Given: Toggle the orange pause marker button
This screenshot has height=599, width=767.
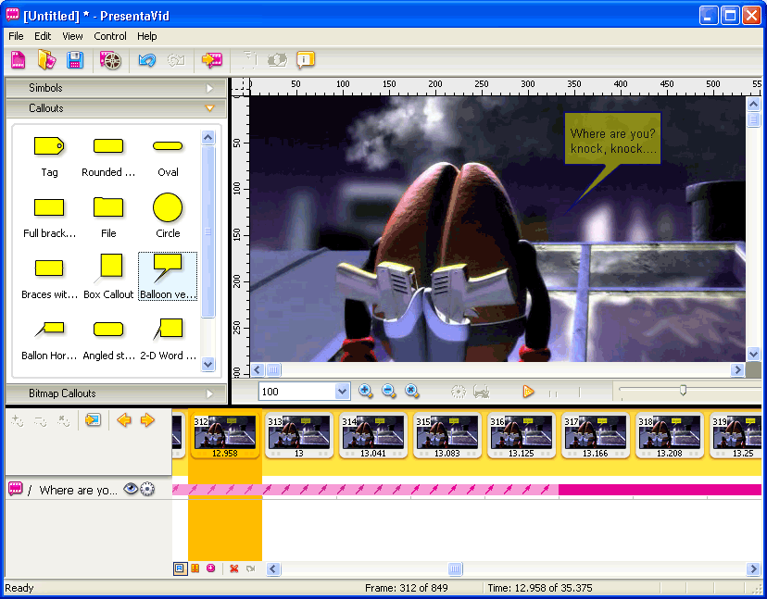Looking at the screenshot, I should click(195, 568).
